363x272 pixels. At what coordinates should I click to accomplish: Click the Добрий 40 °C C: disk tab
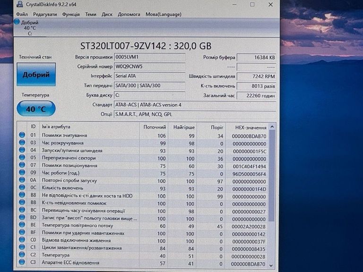(29, 28)
